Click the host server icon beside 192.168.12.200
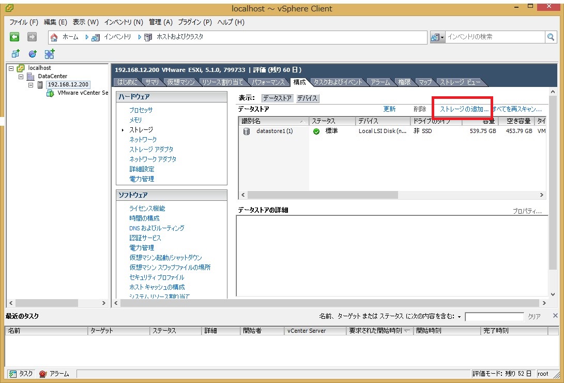Screen dimensions: 564x383 (40, 84)
